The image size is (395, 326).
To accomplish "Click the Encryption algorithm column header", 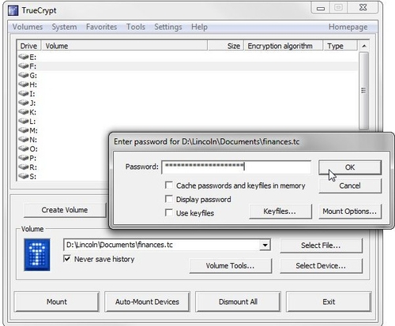I will tap(283, 46).
